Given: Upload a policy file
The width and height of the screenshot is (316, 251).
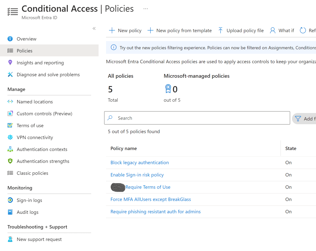Looking at the screenshot, I should [240, 30].
